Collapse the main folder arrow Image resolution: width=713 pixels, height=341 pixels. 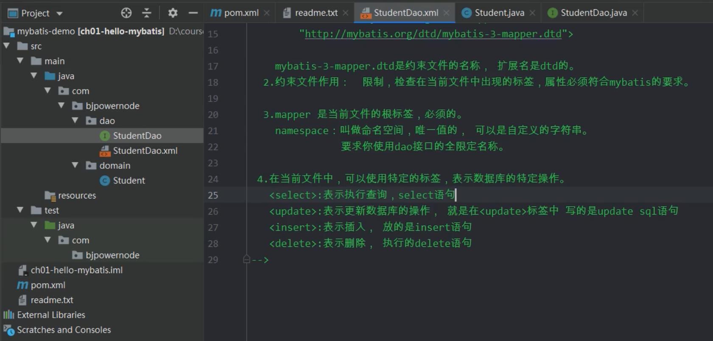20,61
